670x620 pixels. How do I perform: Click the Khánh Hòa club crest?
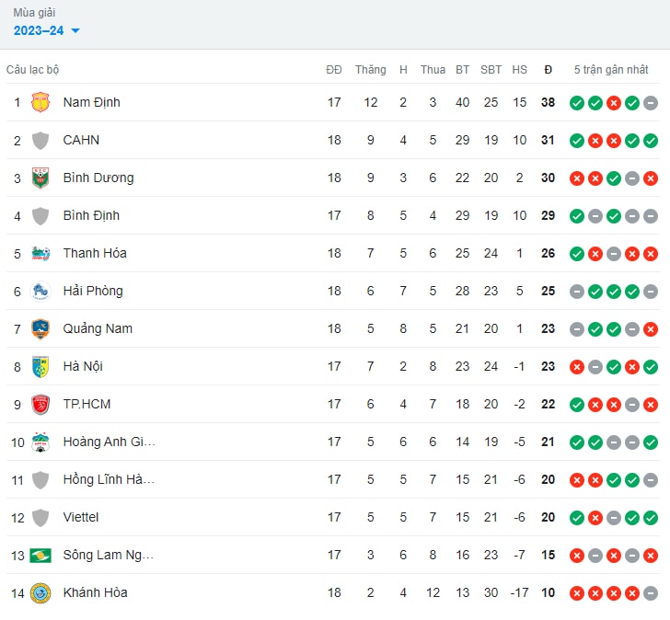pos(40,592)
